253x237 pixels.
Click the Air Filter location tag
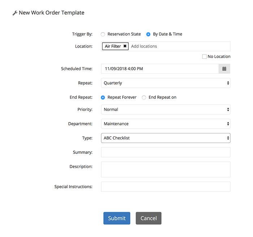point(112,46)
